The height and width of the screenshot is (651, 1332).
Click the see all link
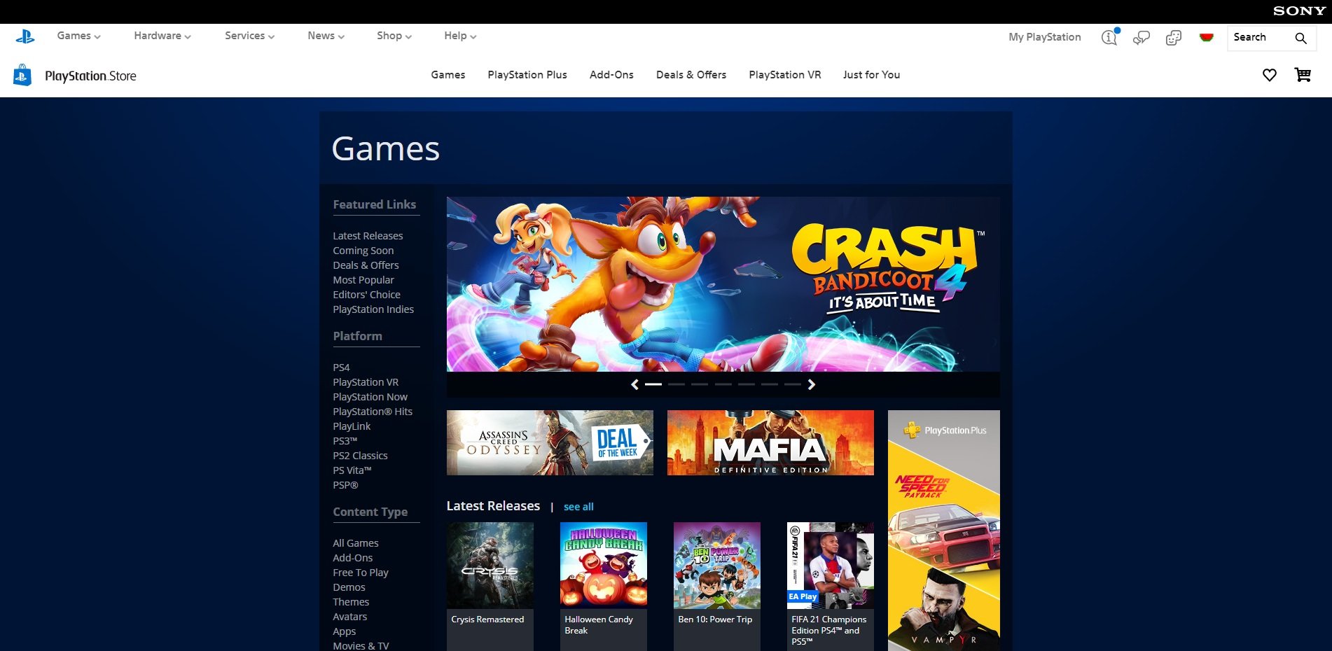coord(578,507)
